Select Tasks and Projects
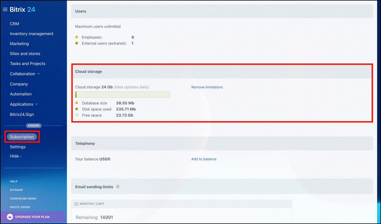 tap(28, 63)
